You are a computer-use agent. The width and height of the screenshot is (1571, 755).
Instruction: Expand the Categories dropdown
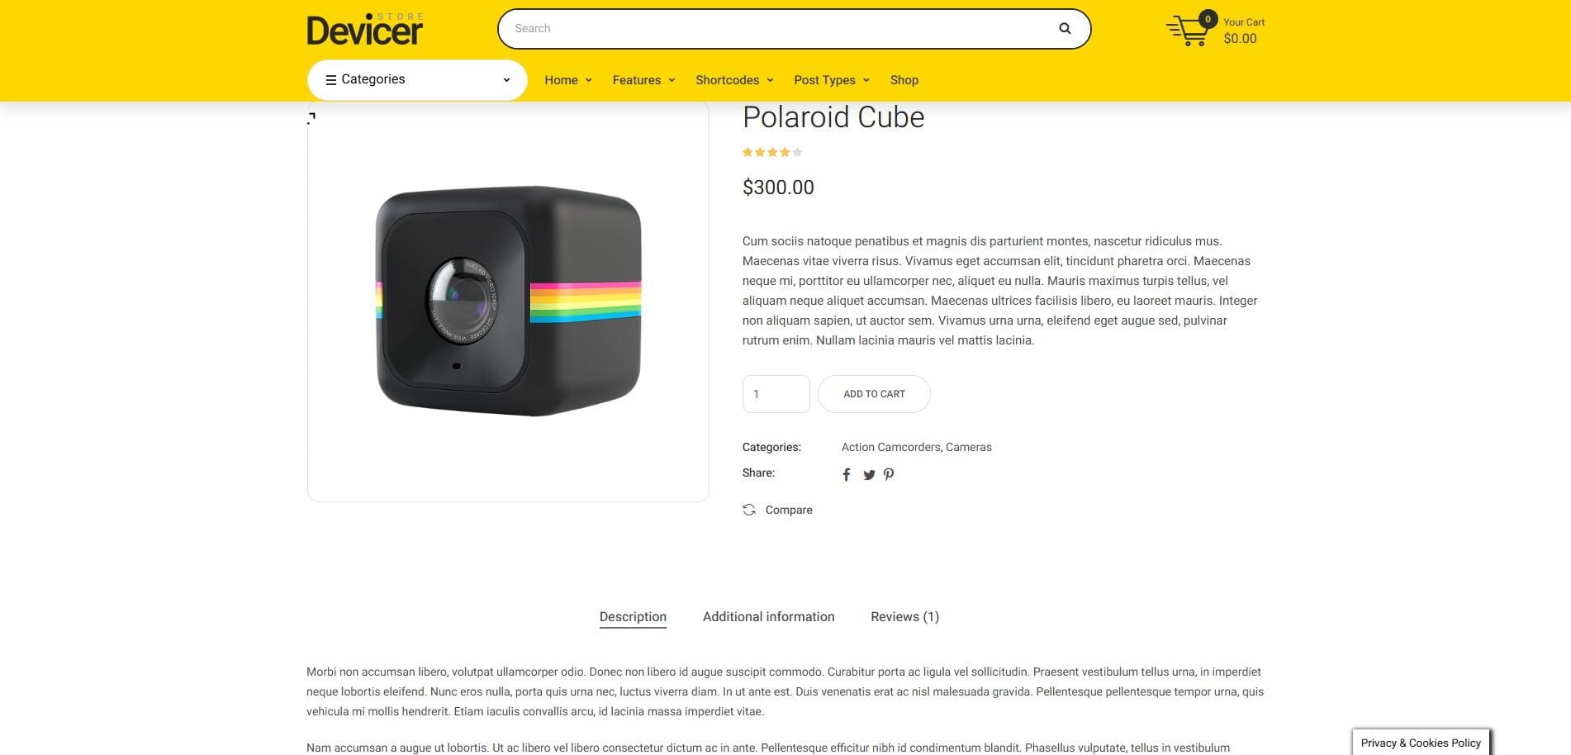click(417, 79)
